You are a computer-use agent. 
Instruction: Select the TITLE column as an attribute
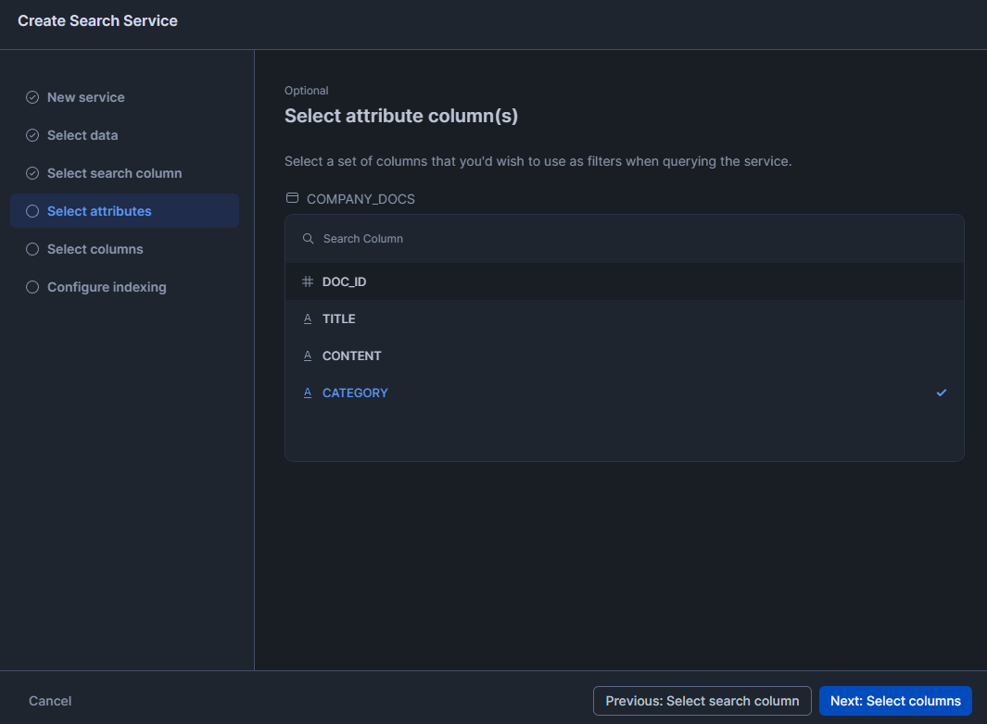tap(339, 318)
